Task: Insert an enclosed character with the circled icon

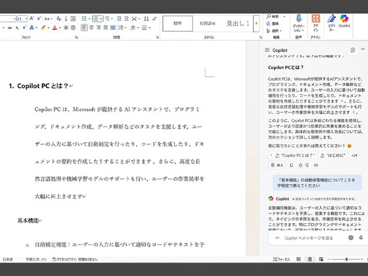Action: [x=73, y=28]
